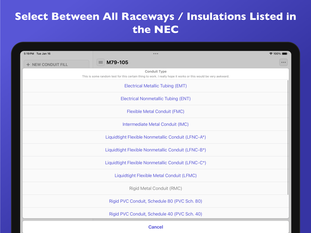This screenshot has height=233, width=311.
Task: Select Electrical Metallic Tubing (EMT)
Action: [x=155, y=86]
